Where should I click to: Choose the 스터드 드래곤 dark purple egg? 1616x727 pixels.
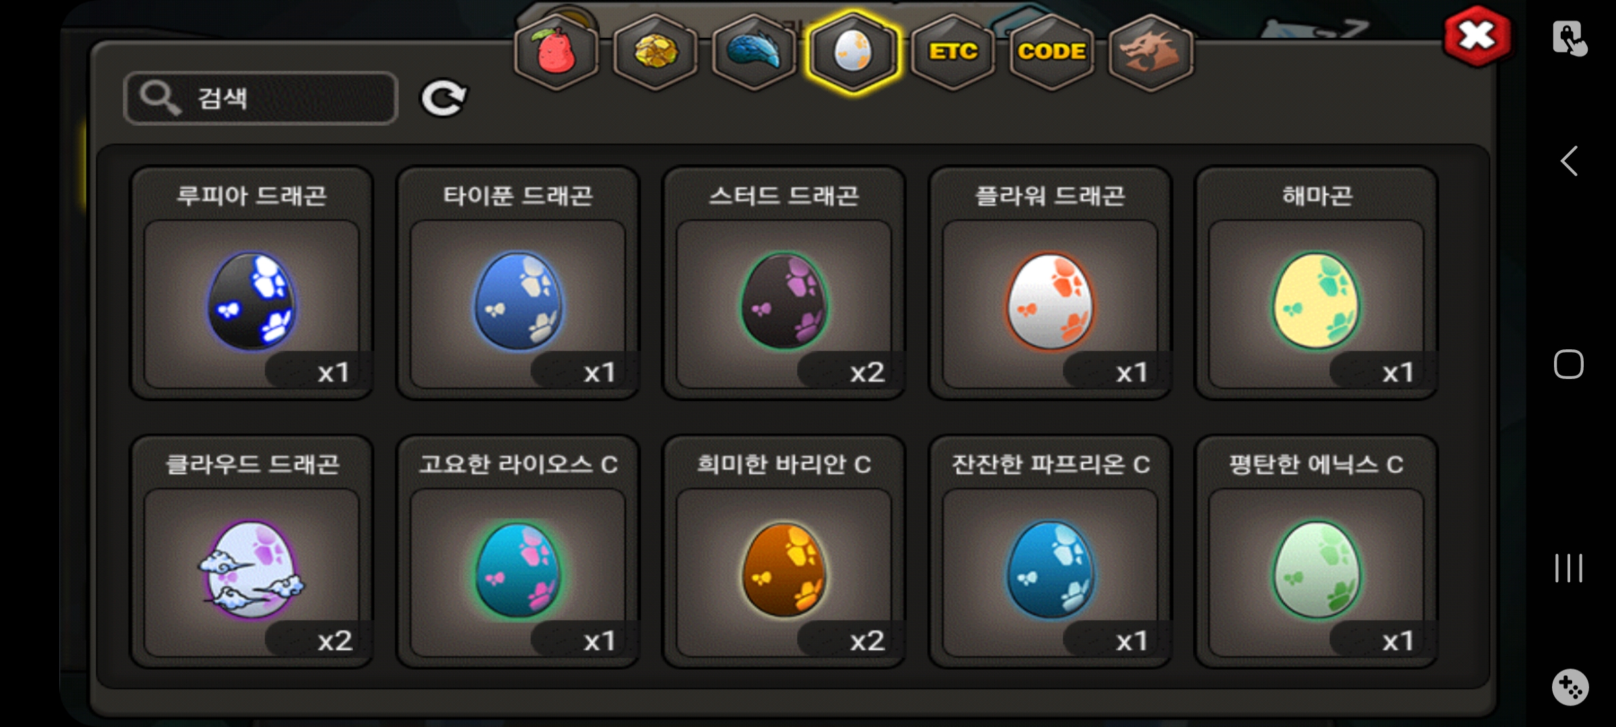coord(784,283)
